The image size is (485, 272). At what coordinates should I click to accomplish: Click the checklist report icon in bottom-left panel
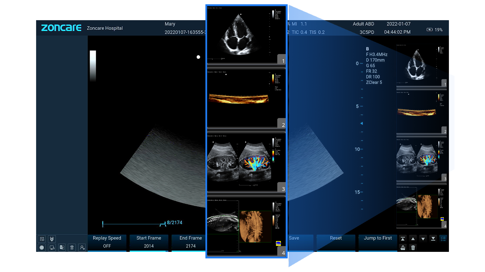pos(42,239)
